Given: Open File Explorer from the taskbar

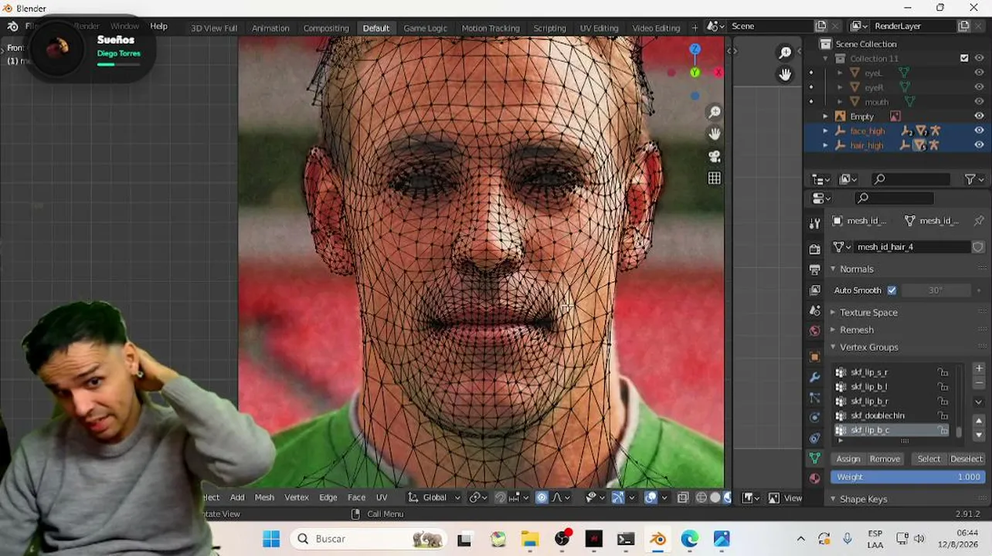Looking at the screenshot, I should [x=530, y=539].
